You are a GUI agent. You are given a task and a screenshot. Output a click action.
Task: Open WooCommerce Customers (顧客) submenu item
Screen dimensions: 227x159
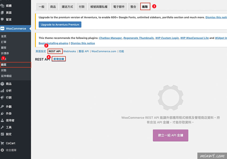tap(4, 48)
